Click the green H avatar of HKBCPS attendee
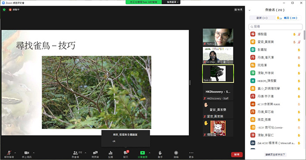Viewport: 306px width, 160px height. coord(253,81)
